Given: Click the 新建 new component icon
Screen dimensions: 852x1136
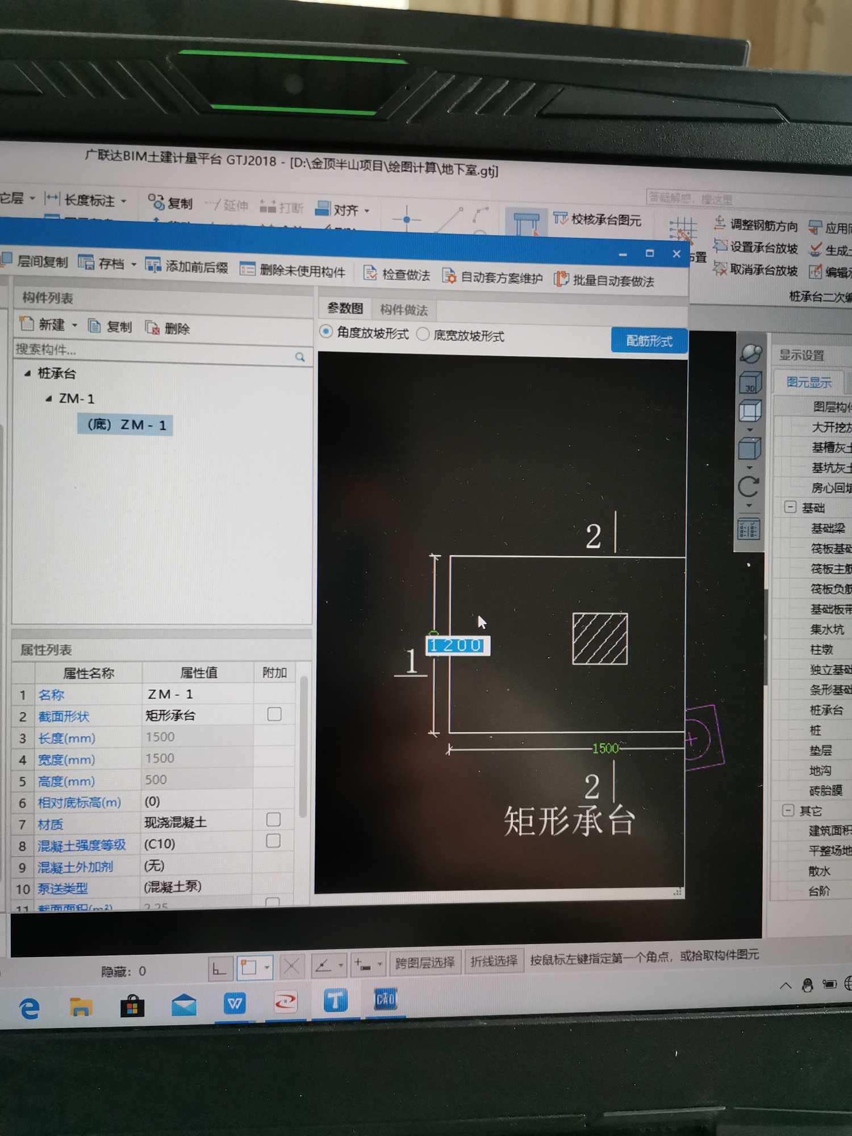Looking at the screenshot, I should click(x=27, y=324).
